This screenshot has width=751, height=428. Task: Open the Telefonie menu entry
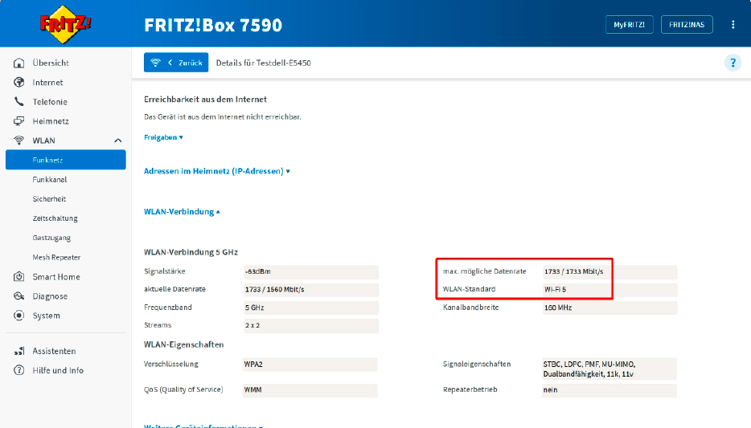[x=50, y=102]
